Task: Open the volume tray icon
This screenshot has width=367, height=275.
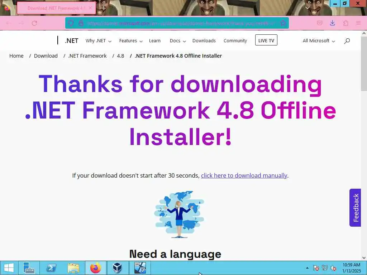Action: [x=333, y=268]
